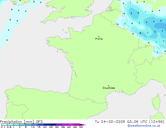Pick legend swatch between 35 and 40
This screenshot has width=166, height=128.
[x=65, y=125]
